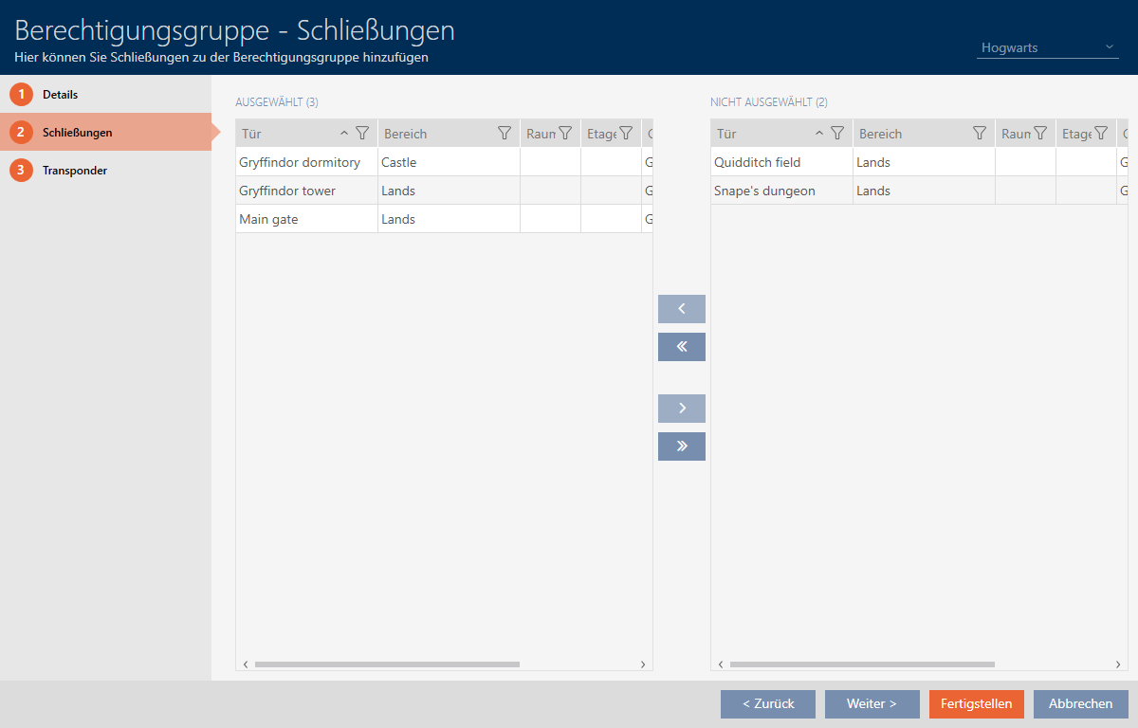Image resolution: width=1138 pixels, height=728 pixels.
Task: Open Bereich filter in the Ausgewählt table
Action: [x=505, y=134]
